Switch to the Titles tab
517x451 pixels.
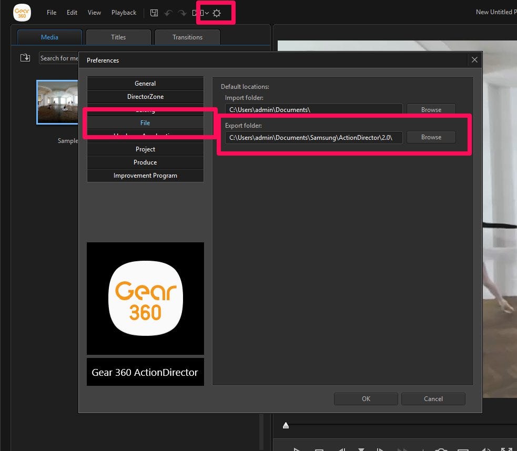pyautogui.click(x=118, y=37)
